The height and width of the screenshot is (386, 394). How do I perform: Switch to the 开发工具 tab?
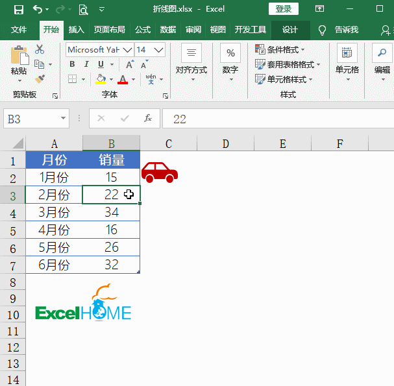coord(251,30)
